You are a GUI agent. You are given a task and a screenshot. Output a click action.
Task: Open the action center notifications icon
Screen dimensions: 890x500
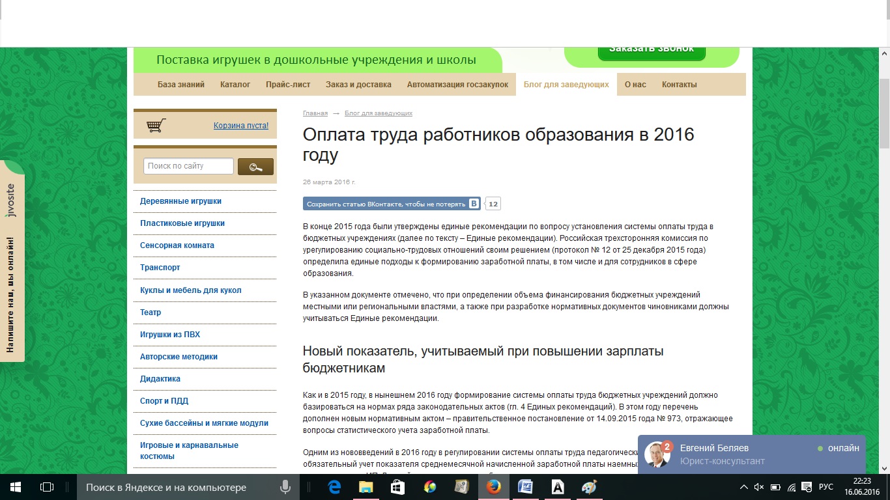(807, 487)
